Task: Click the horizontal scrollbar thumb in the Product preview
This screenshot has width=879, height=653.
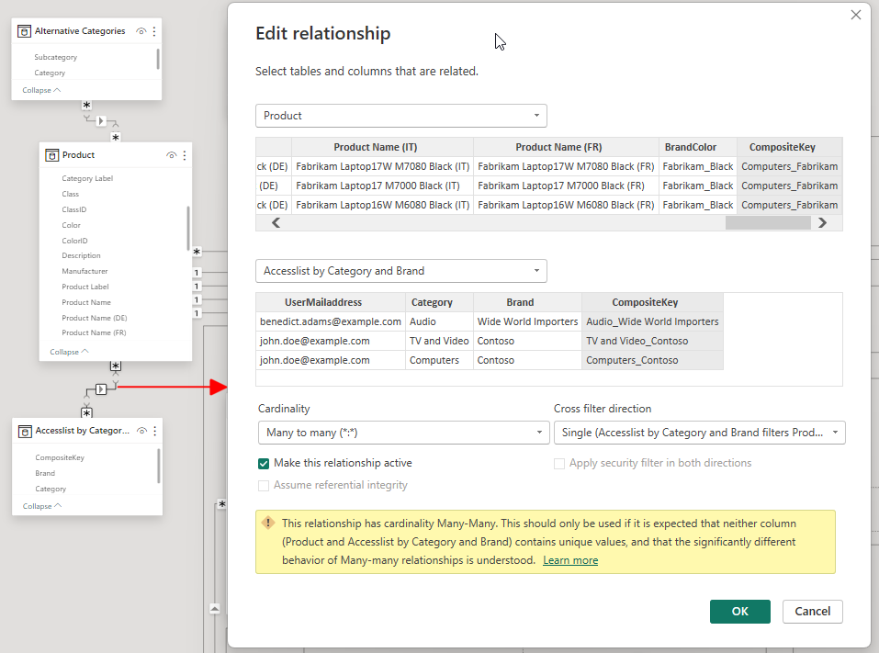Action: pos(767,222)
